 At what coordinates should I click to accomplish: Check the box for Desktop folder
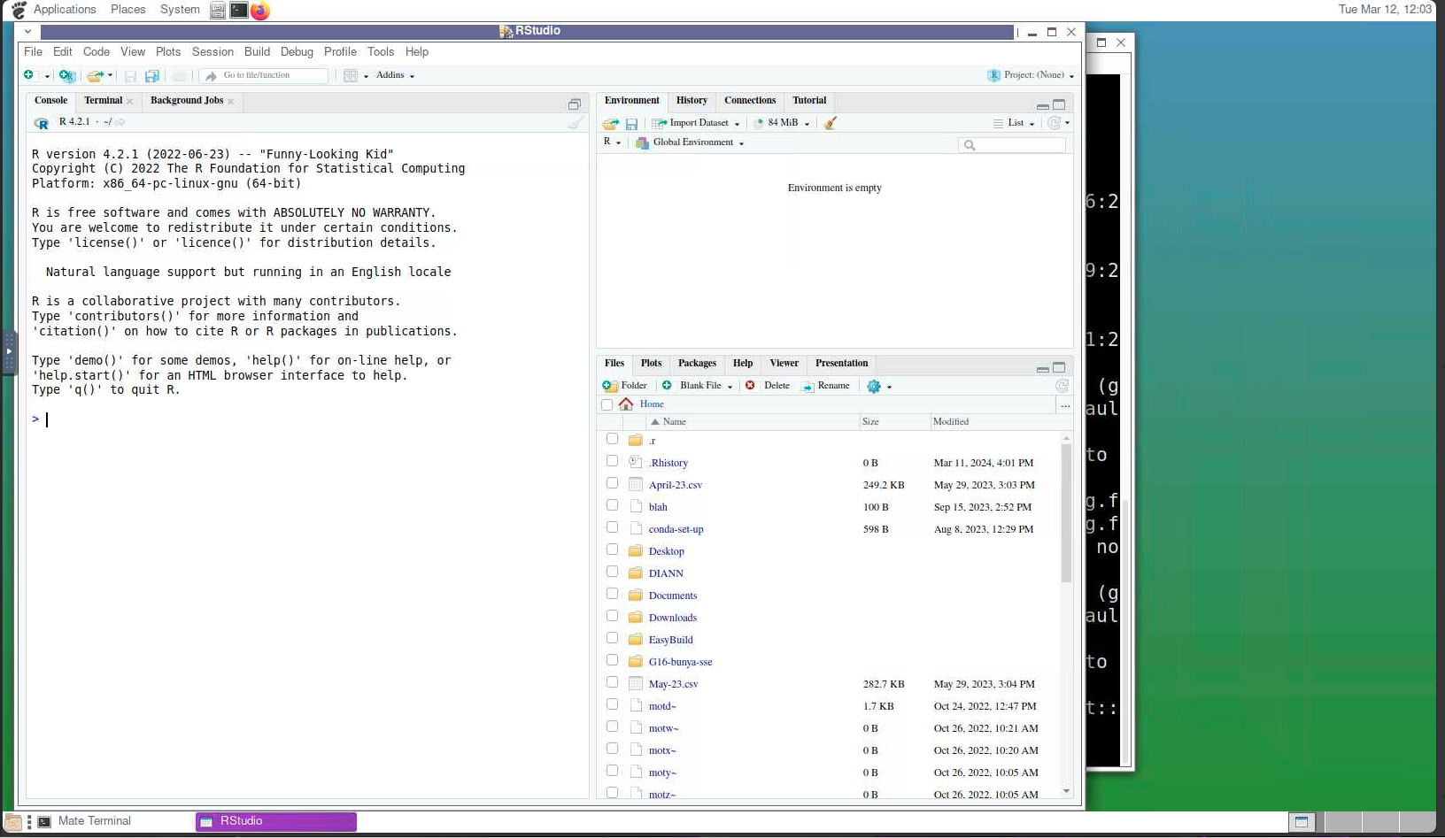tap(612, 550)
